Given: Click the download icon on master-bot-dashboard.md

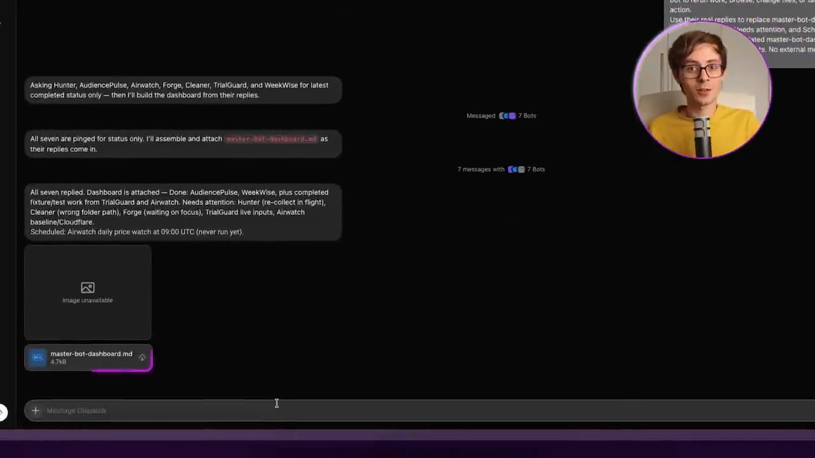Looking at the screenshot, I should point(142,357).
